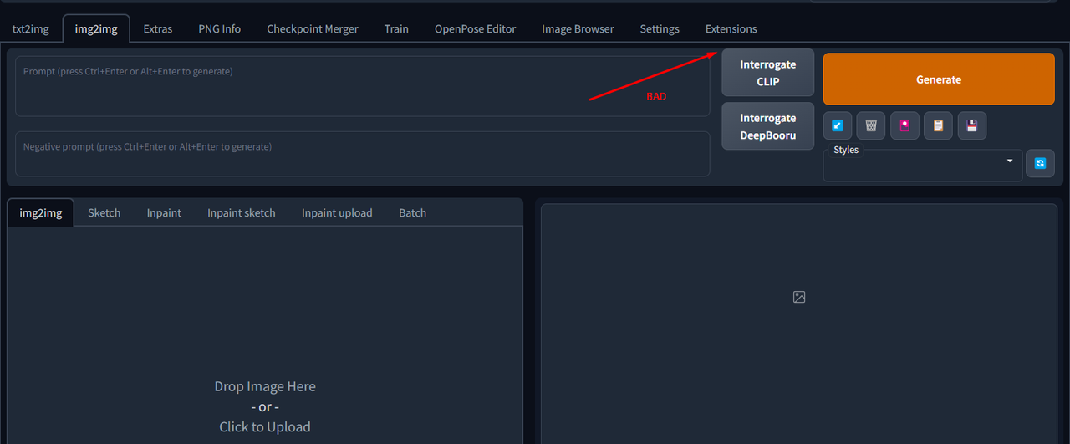Click the Generate button
The image size is (1070, 444).
coord(939,79)
